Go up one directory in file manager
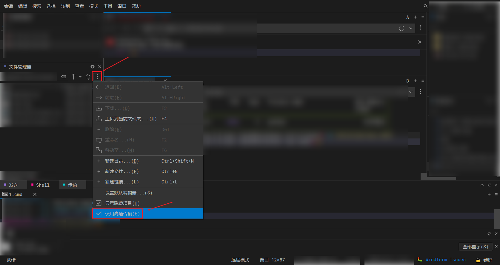The width and height of the screenshot is (500, 265). 73,77
